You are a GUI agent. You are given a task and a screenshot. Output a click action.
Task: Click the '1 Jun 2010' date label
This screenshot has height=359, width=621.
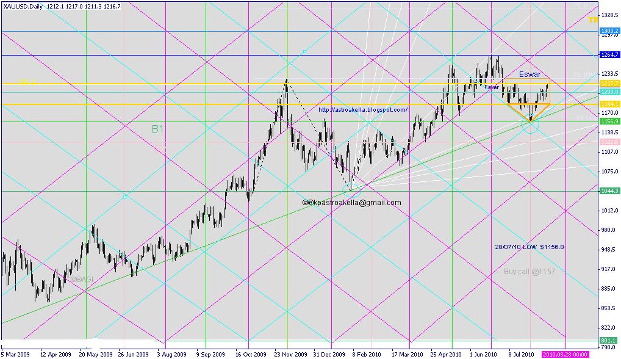click(483, 354)
